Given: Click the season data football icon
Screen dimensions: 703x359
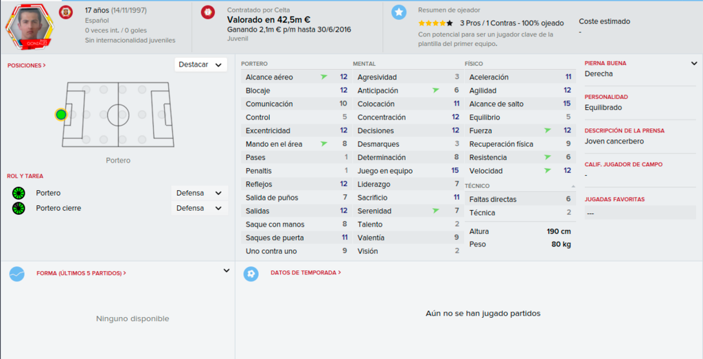Looking at the screenshot, I should [251, 273].
